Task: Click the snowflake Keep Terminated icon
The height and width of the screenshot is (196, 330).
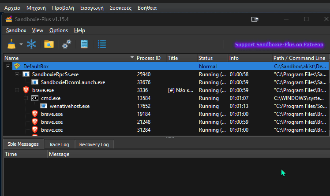Action: coord(31,44)
